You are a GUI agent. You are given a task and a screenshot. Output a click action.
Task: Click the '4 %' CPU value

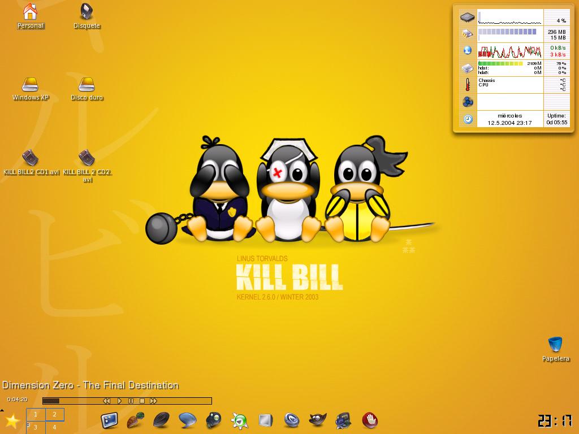point(561,21)
